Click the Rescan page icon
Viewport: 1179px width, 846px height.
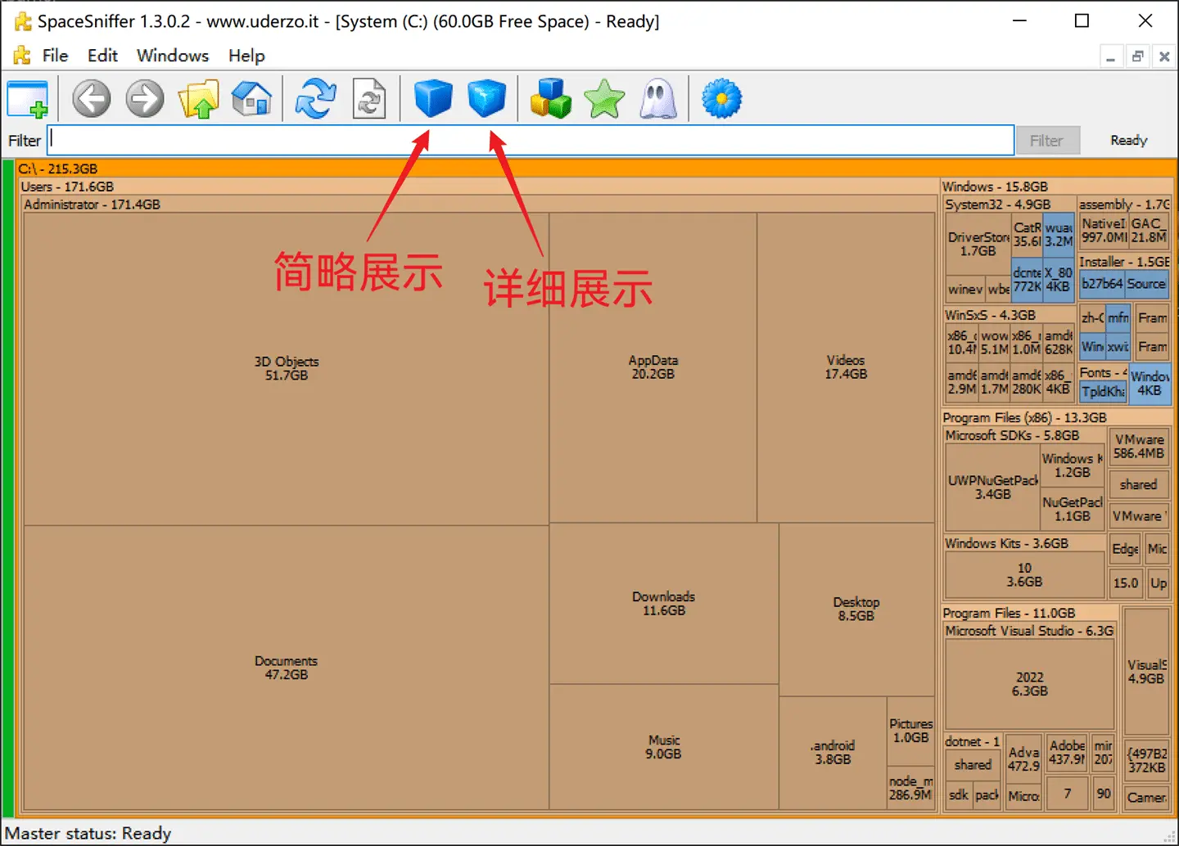369,99
